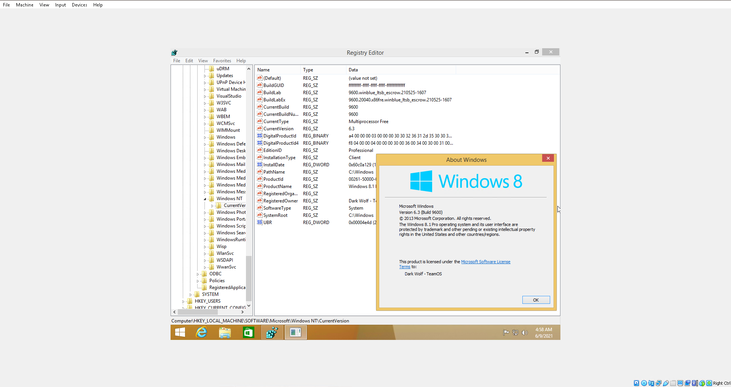Select the BuildLabEx value row
This screenshot has height=387, width=731.
coord(354,100)
